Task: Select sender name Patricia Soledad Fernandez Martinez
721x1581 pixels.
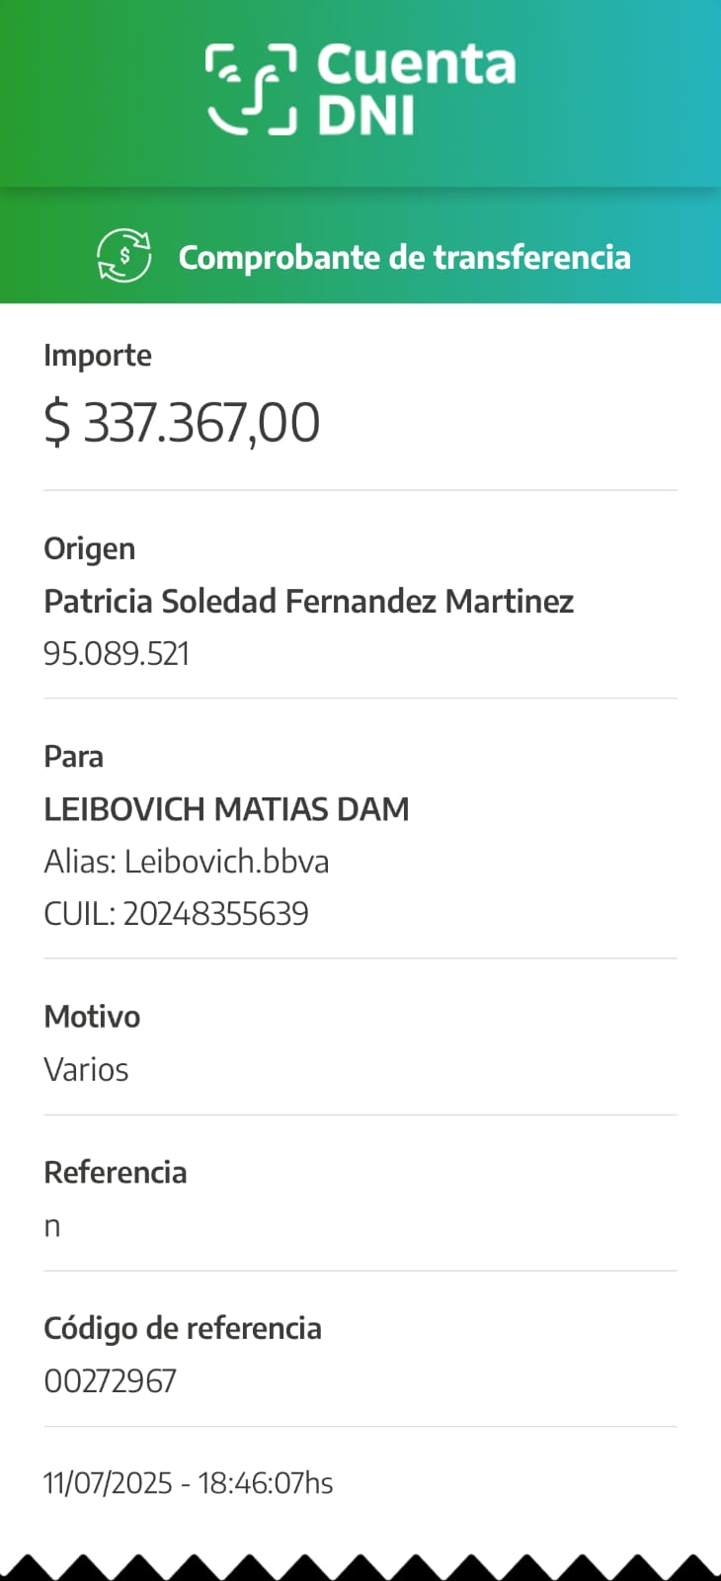Action: coord(308,601)
